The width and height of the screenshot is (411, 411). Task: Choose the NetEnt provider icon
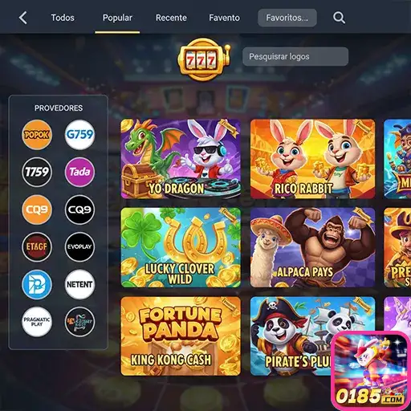[79, 284]
